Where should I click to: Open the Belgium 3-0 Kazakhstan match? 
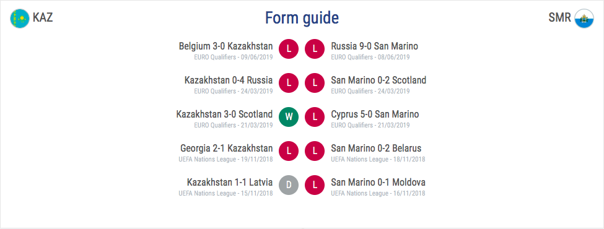[x=225, y=46]
